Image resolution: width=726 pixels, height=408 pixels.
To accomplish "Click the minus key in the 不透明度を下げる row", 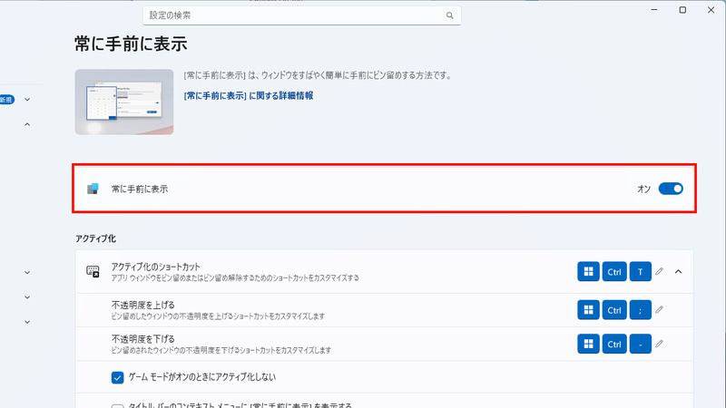I will 641,344.
